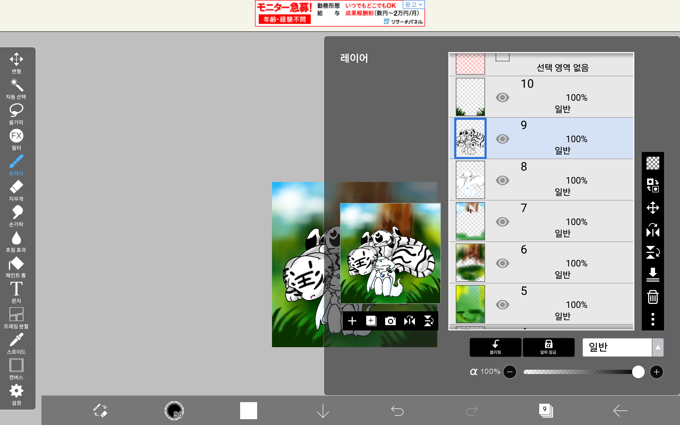This screenshot has width=680, height=425.
Task: Click the camera icon to add image layer
Action: tap(390, 321)
